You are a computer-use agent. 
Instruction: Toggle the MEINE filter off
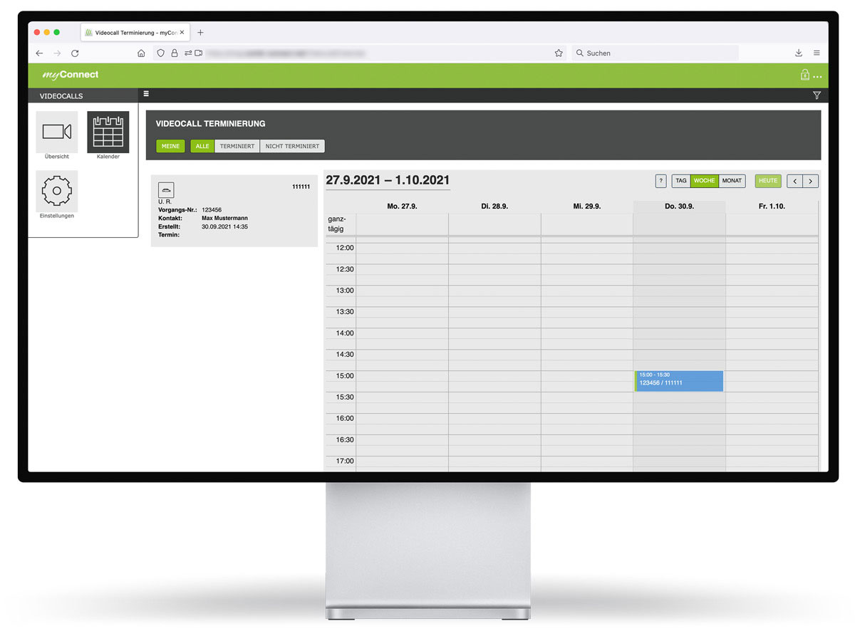tap(170, 146)
